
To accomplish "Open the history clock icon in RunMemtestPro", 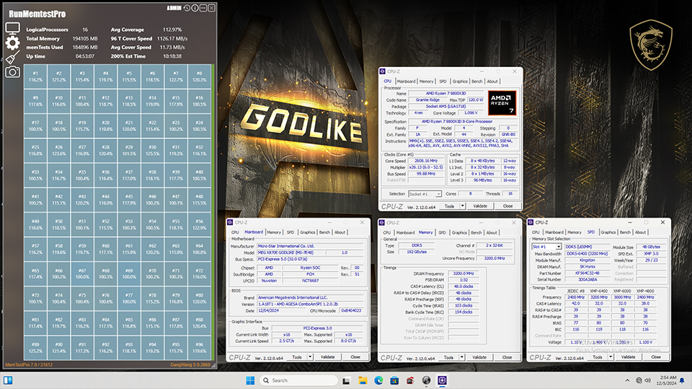I will coord(186,8).
